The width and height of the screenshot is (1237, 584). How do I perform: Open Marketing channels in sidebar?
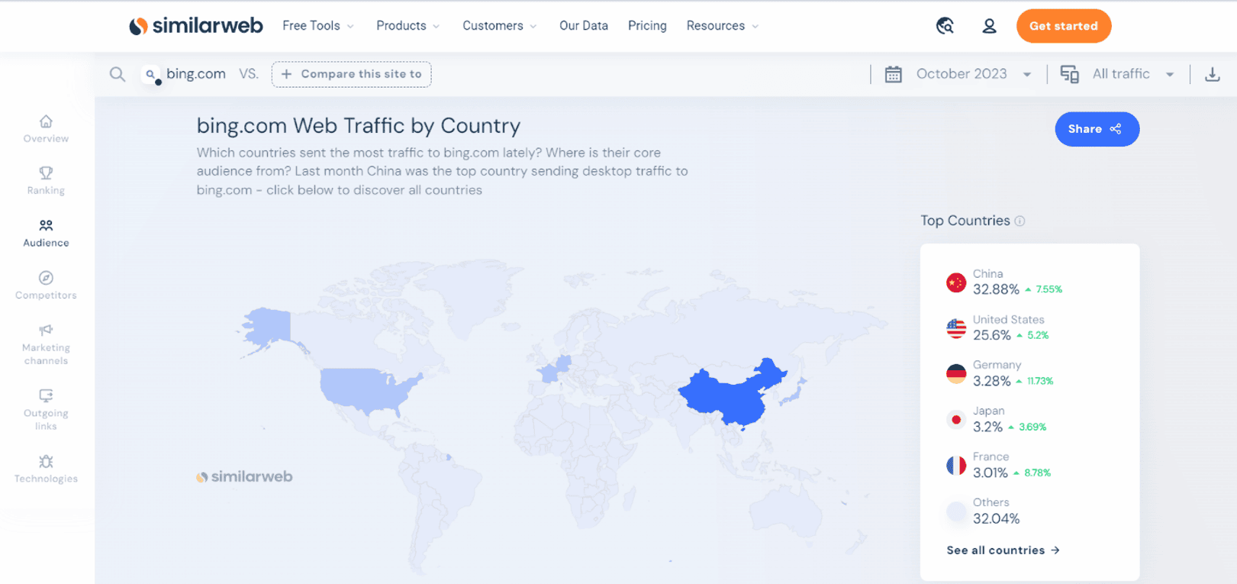coord(46,344)
